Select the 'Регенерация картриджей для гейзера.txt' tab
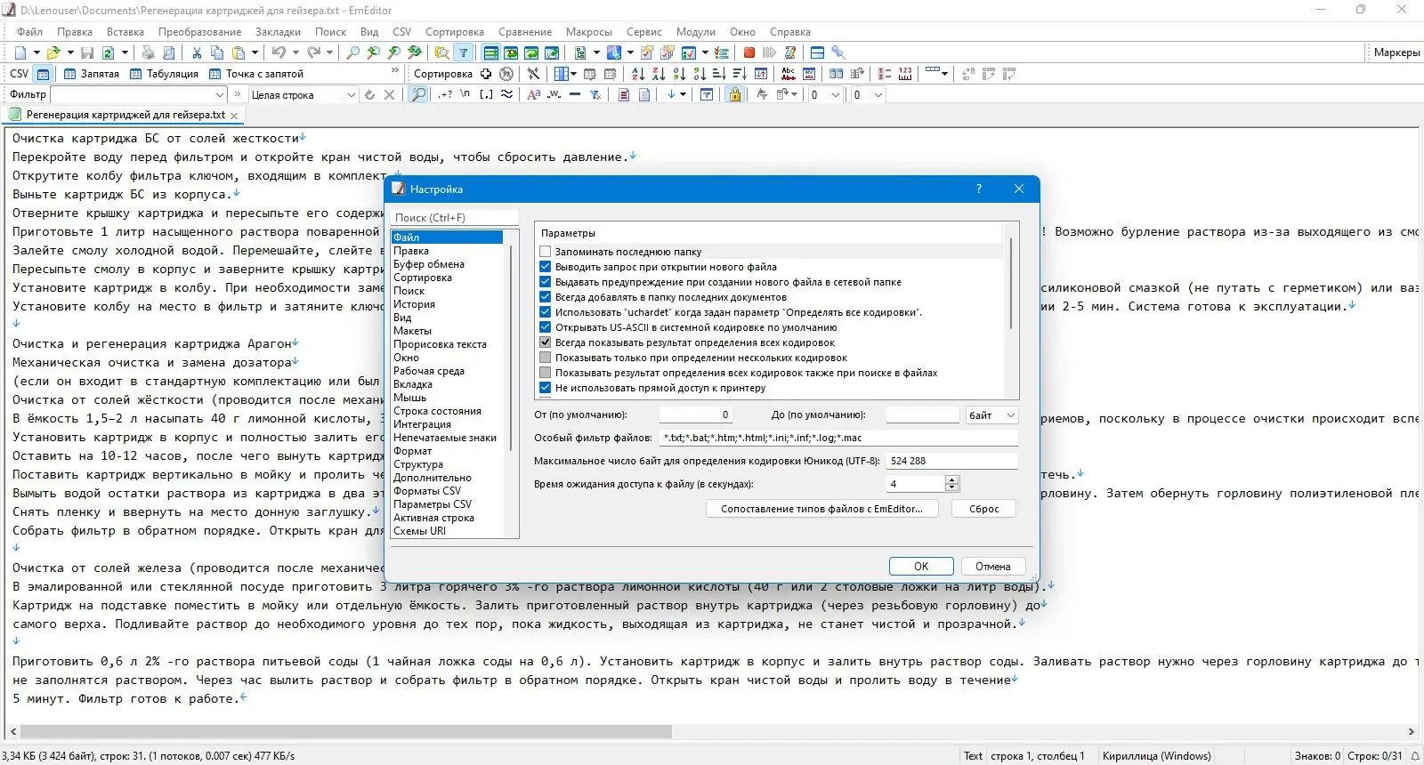The image size is (1424, 765). point(124,115)
